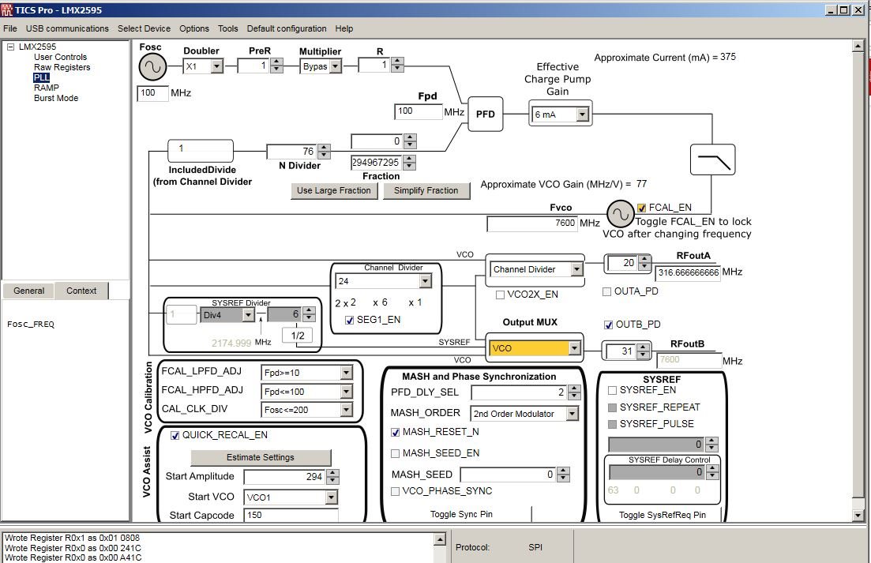Click the VCO sine-wave circle icon
The width and height of the screenshot is (871, 563).
pyautogui.click(x=620, y=214)
